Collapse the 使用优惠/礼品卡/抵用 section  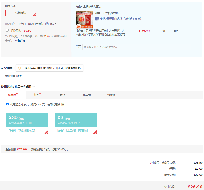[34, 87]
